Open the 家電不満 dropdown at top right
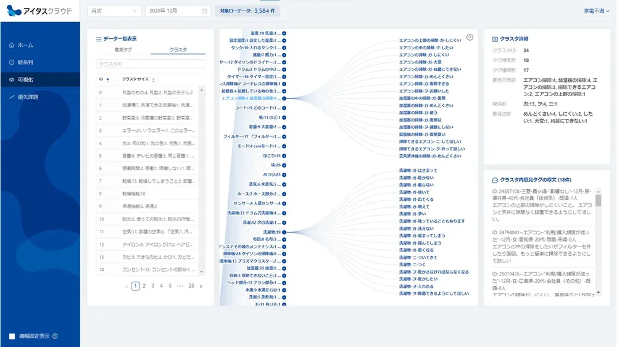Viewport: 617px width, 347px height. coord(597,11)
